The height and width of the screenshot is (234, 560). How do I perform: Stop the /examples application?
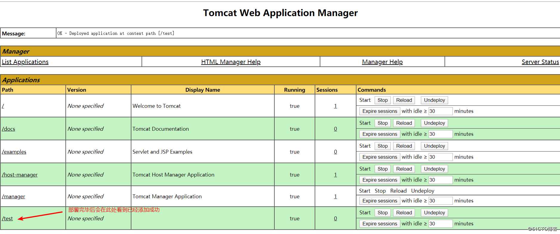tap(382, 146)
